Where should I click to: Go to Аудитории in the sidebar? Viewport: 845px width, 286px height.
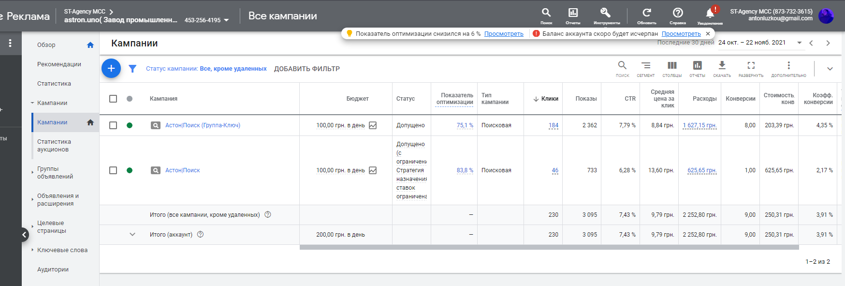[53, 270]
